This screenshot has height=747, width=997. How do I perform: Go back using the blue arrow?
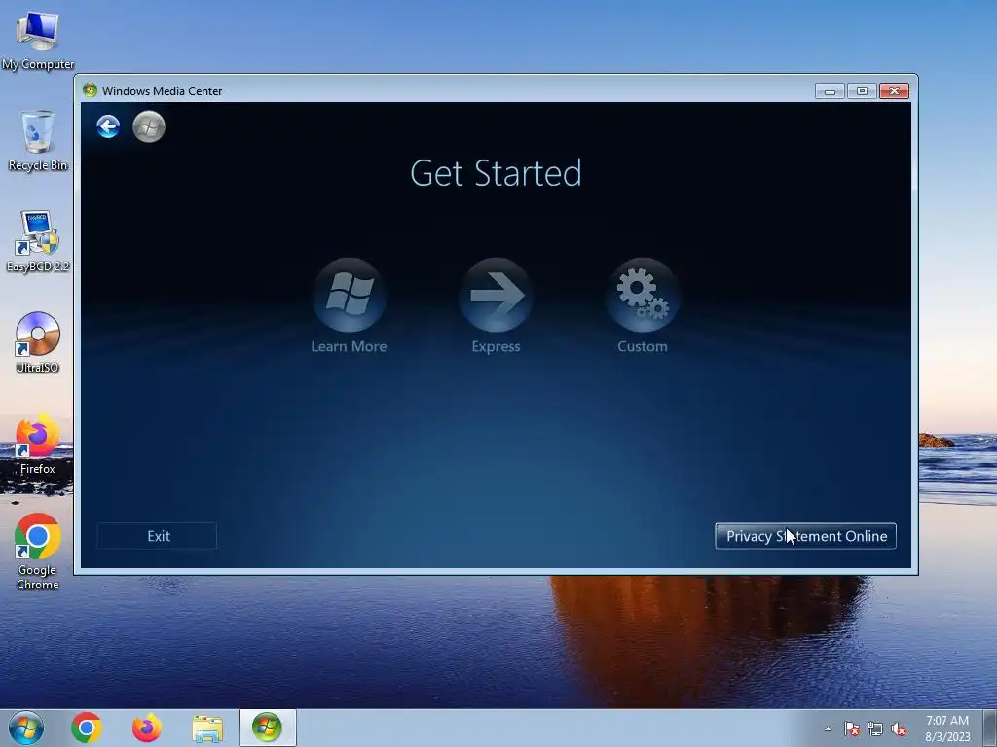(x=108, y=126)
